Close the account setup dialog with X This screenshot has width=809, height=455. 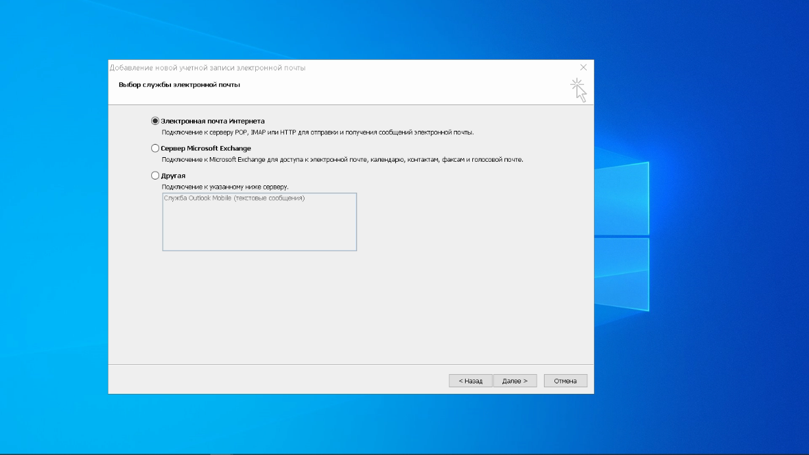tap(583, 68)
